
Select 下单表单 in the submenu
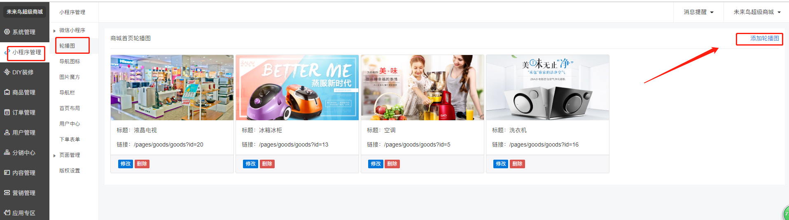[x=70, y=139]
